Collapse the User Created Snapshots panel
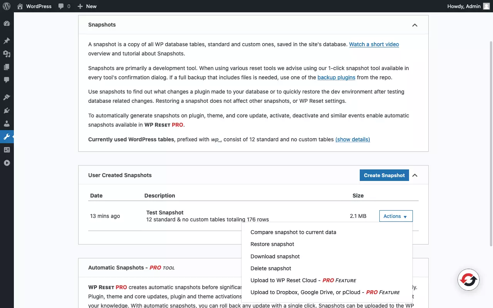Screen dimensions: 493x308 coord(415,175)
